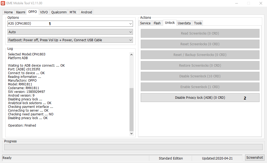Click the 'Ready' status bar text

tap(7, 158)
